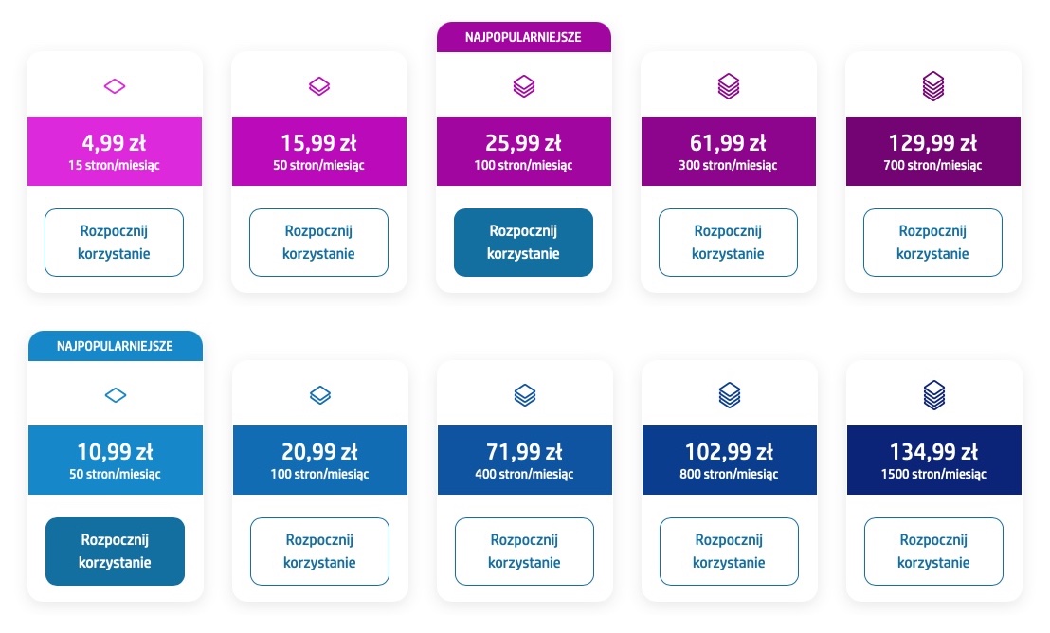Click the blue layer icon above 10,99 zł
Image resolution: width=1050 pixels, height=633 pixels.
click(x=115, y=395)
